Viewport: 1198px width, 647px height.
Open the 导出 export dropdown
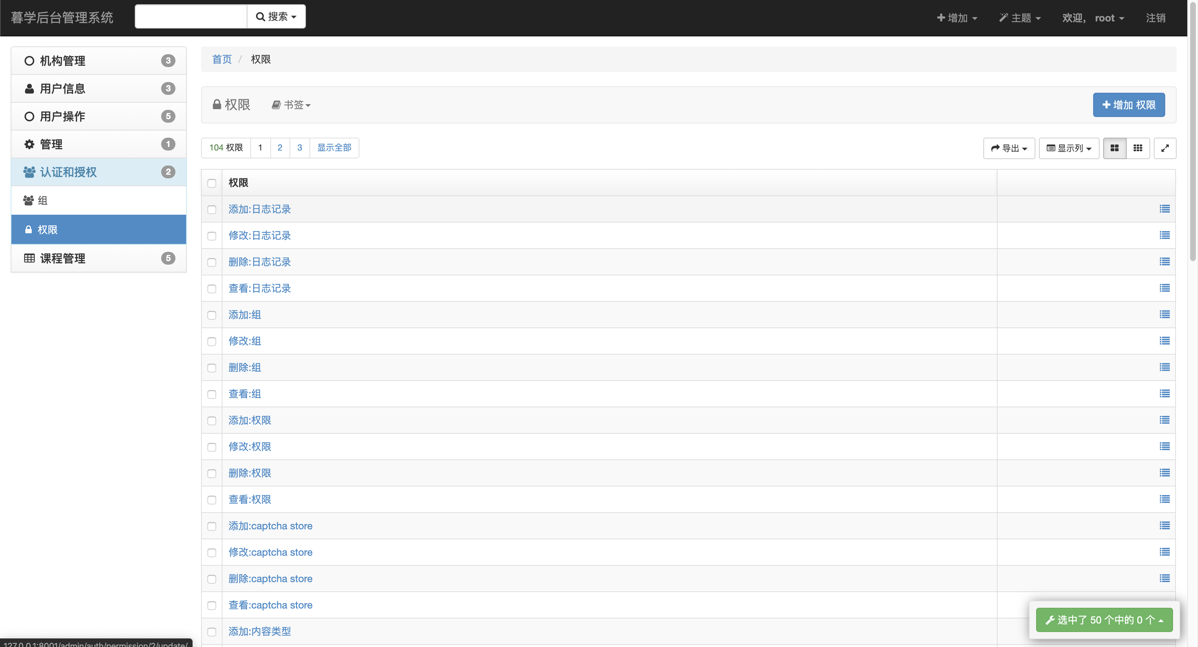[x=1009, y=148]
